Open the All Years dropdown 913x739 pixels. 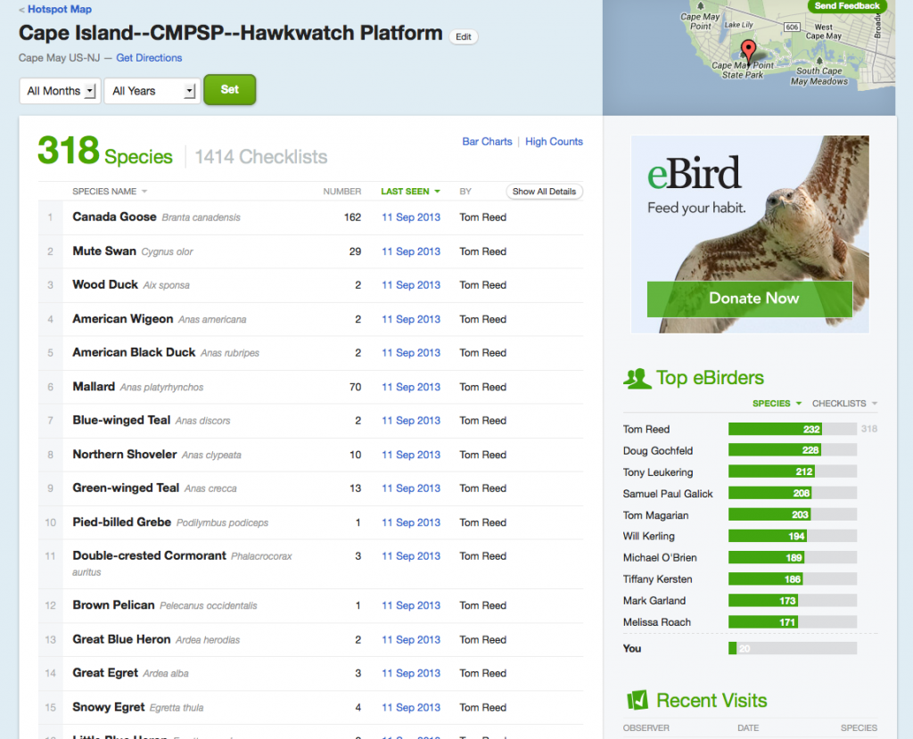[x=151, y=90]
